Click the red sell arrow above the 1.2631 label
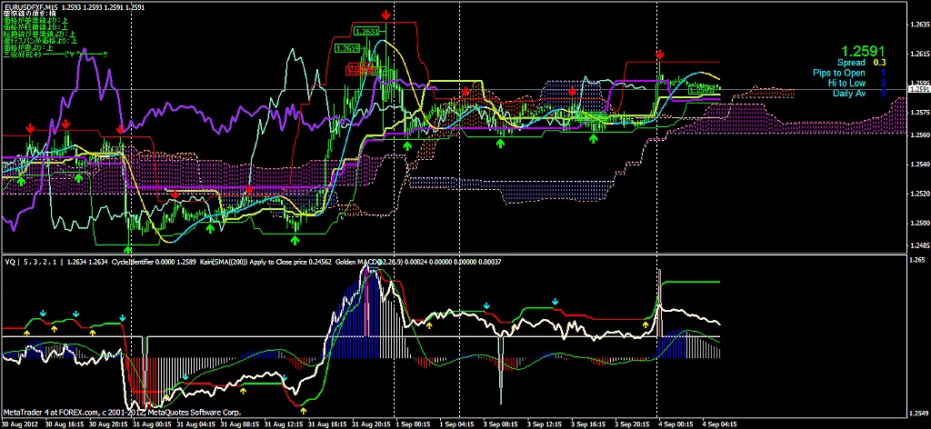 pos(387,16)
